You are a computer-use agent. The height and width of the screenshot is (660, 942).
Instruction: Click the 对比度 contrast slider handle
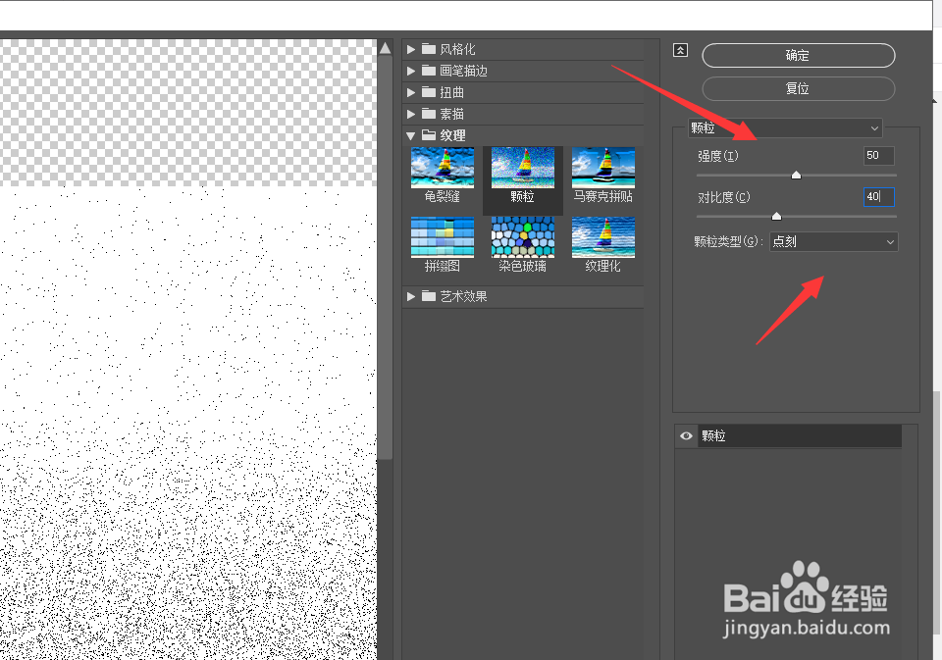tap(776, 216)
